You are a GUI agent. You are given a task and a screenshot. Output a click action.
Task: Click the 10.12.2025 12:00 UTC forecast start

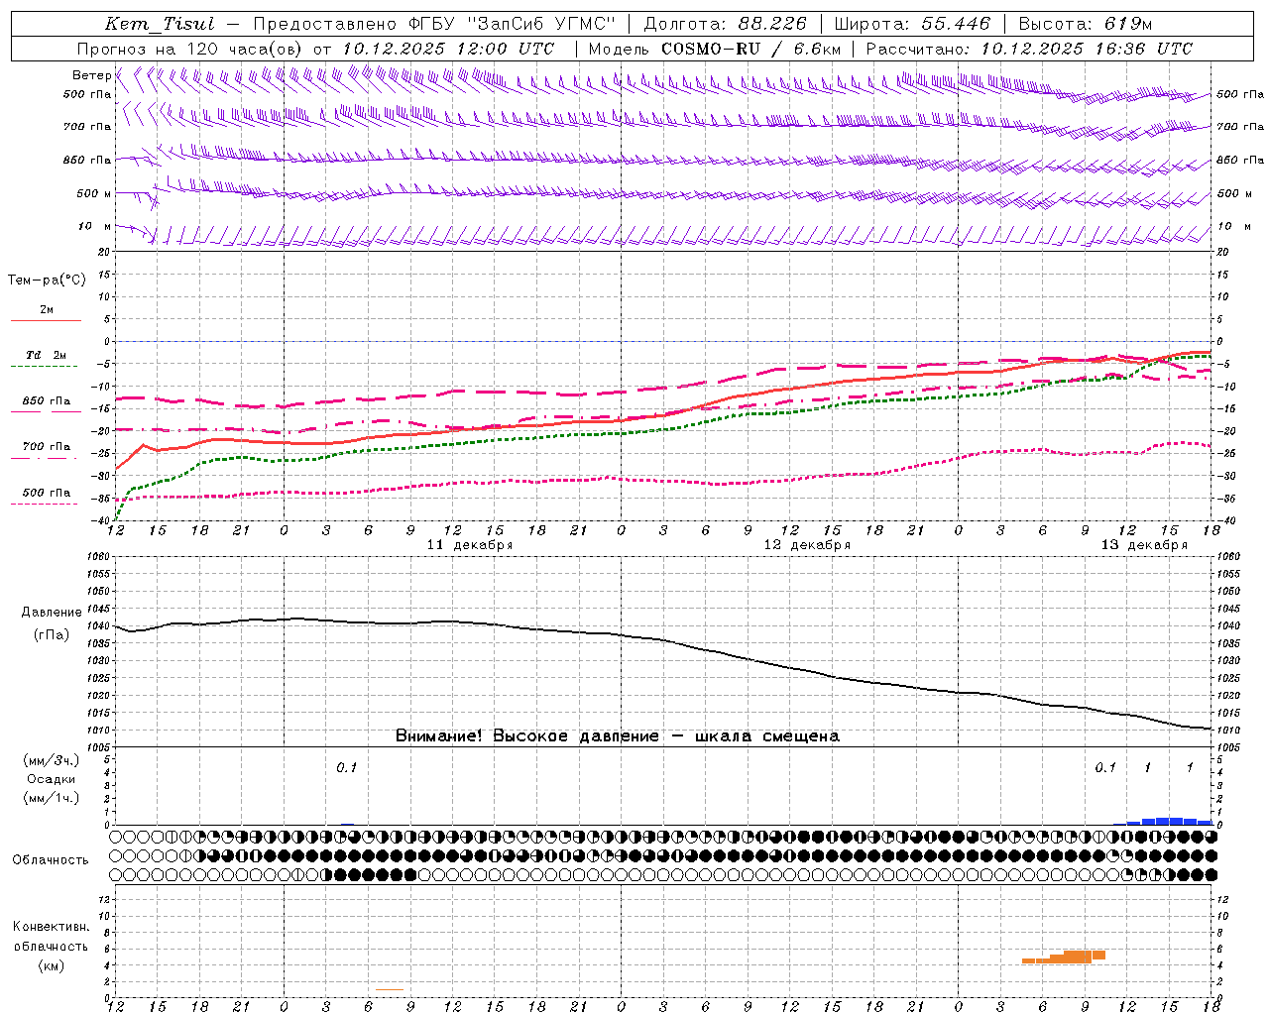click(x=448, y=49)
